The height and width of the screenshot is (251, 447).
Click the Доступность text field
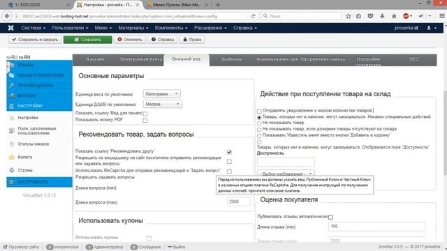click(x=286, y=162)
